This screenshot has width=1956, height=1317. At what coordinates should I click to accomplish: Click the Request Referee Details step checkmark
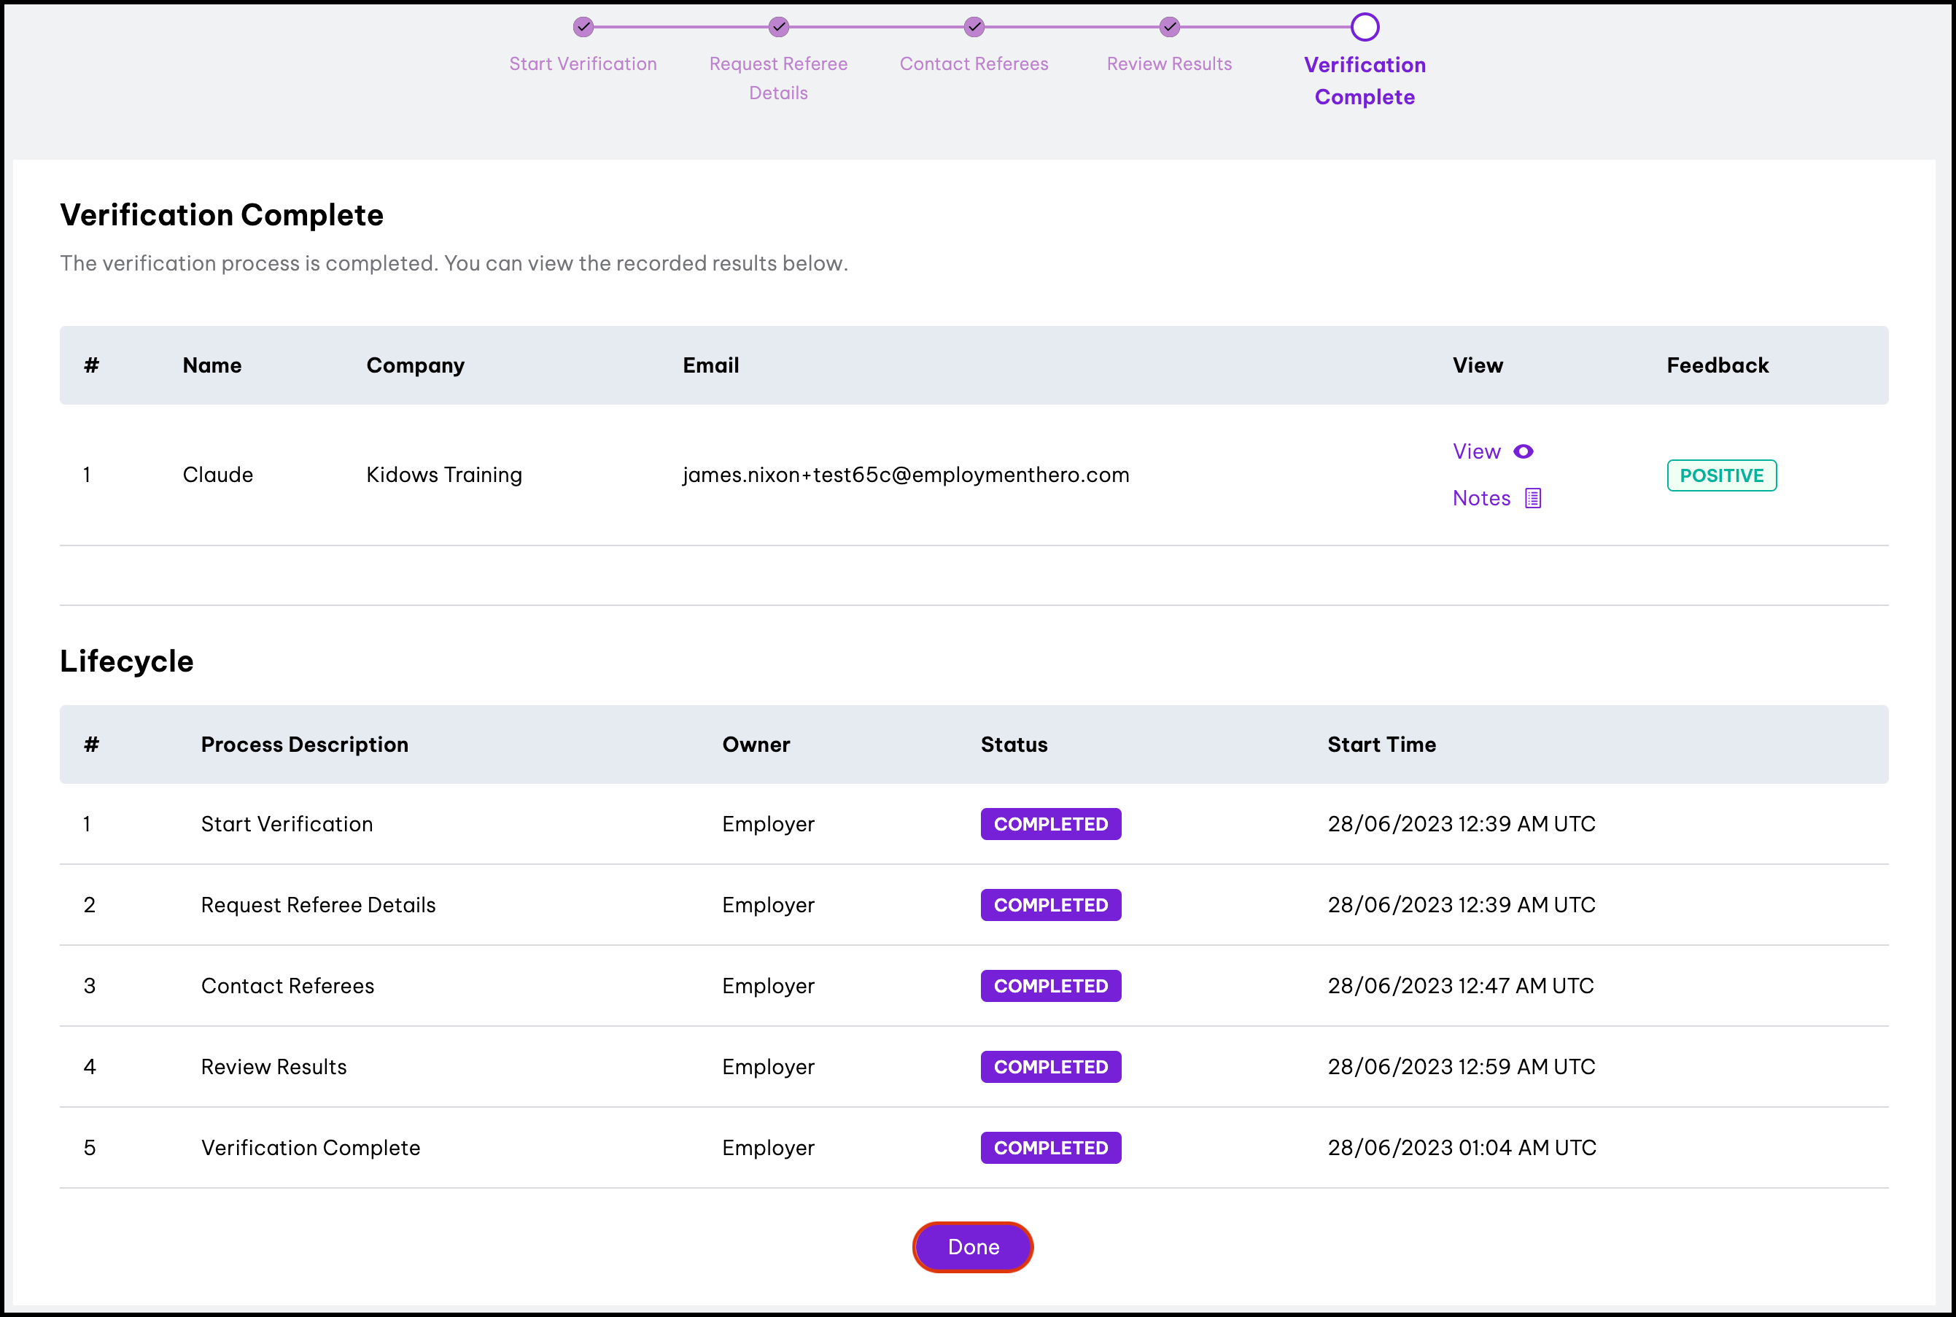779,27
